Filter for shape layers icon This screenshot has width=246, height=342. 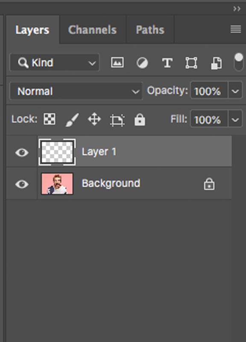tap(191, 63)
